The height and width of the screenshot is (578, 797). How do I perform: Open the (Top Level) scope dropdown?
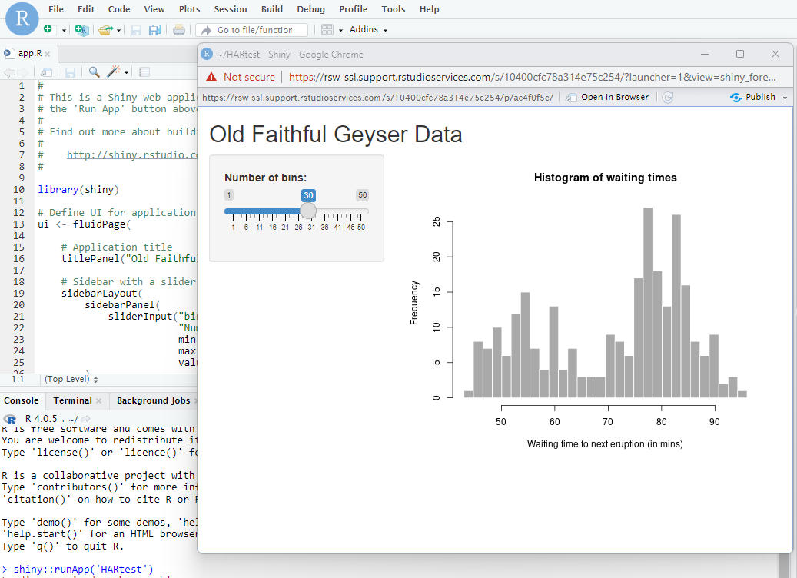[x=71, y=379]
